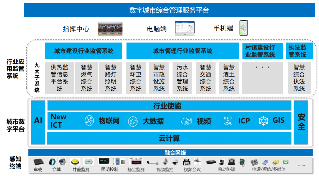Open the 智慧交通综合系统 box

pyautogui.click(x=206, y=78)
